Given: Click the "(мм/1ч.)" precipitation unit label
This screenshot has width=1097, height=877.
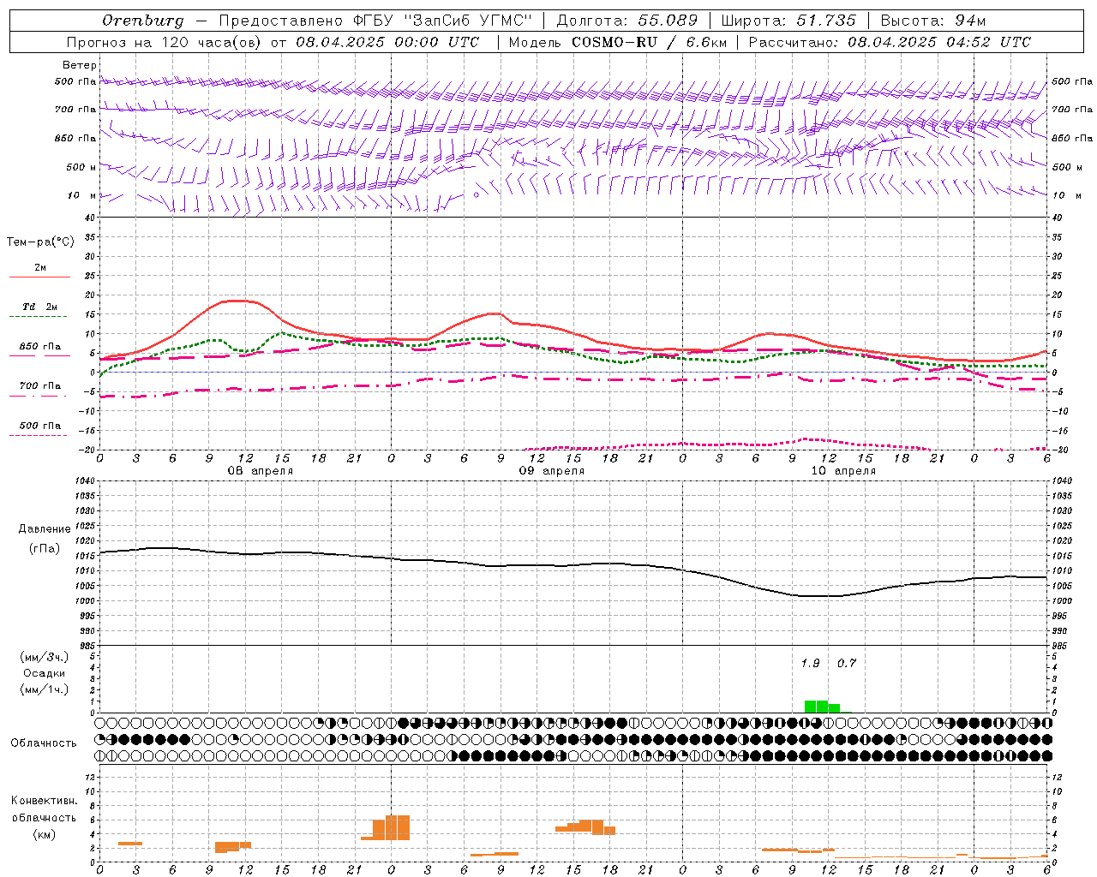Looking at the screenshot, I should click(x=45, y=689).
